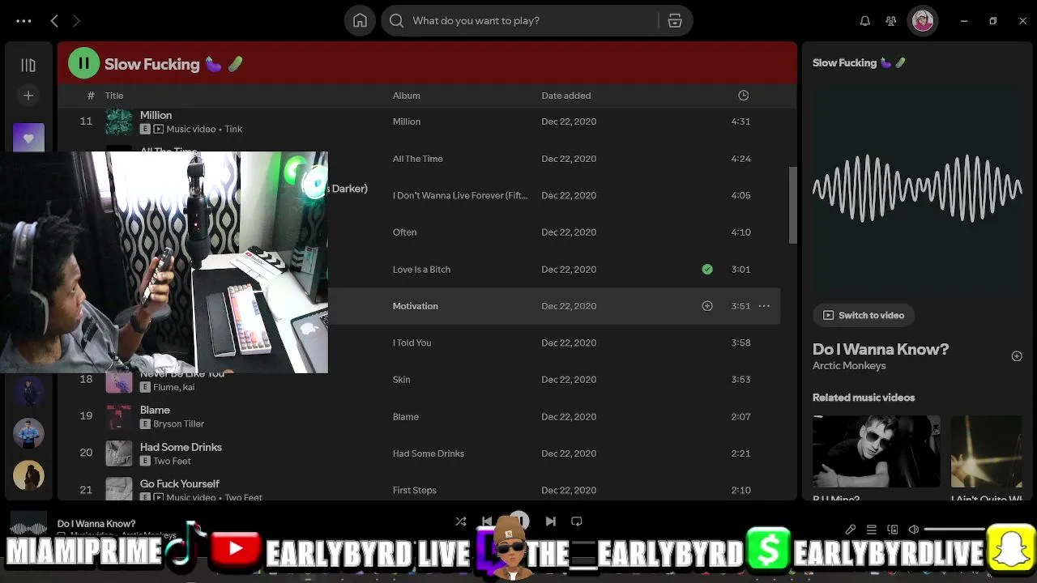The image size is (1037, 583).
Task: Select the Go Fuck Yourself track title
Action: (x=180, y=483)
